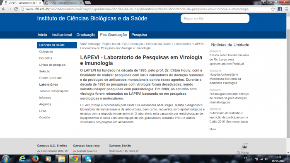The height and width of the screenshot is (163, 290).
Task: Open Docentes in the sidebar
Action: click(46, 58)
